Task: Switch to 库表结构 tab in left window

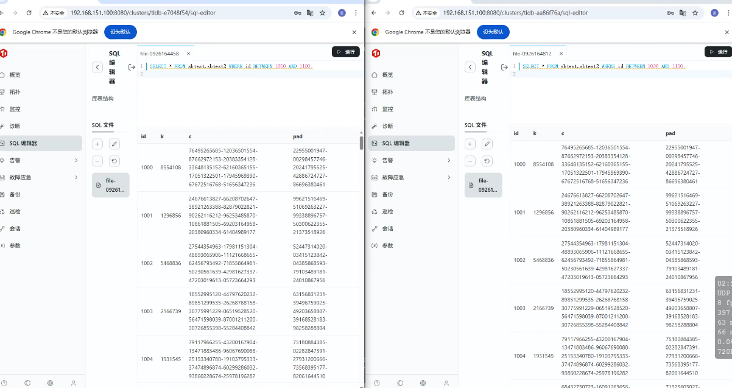Action: point(102,99)
